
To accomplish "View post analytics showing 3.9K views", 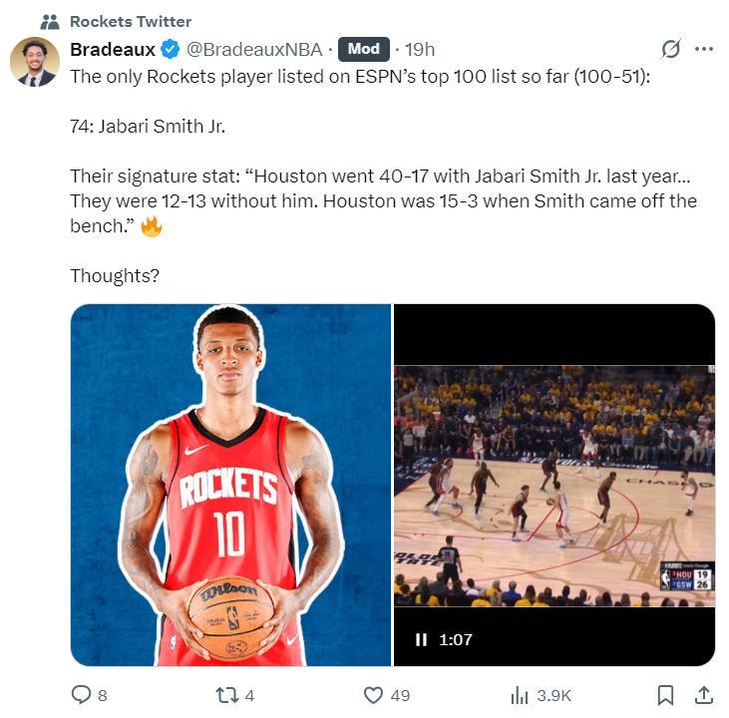I will (x=520, y=695).
